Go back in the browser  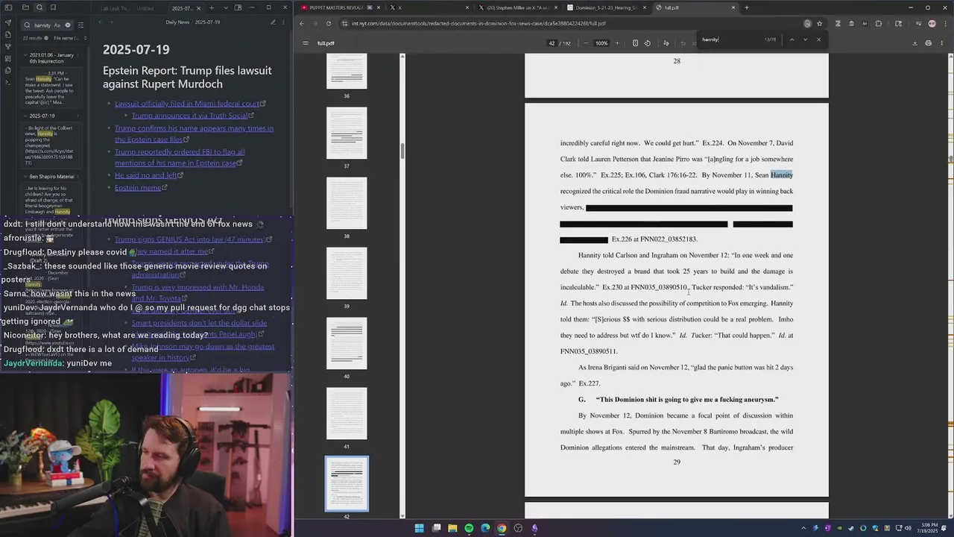pyautogui.click(x=302, y=23)
